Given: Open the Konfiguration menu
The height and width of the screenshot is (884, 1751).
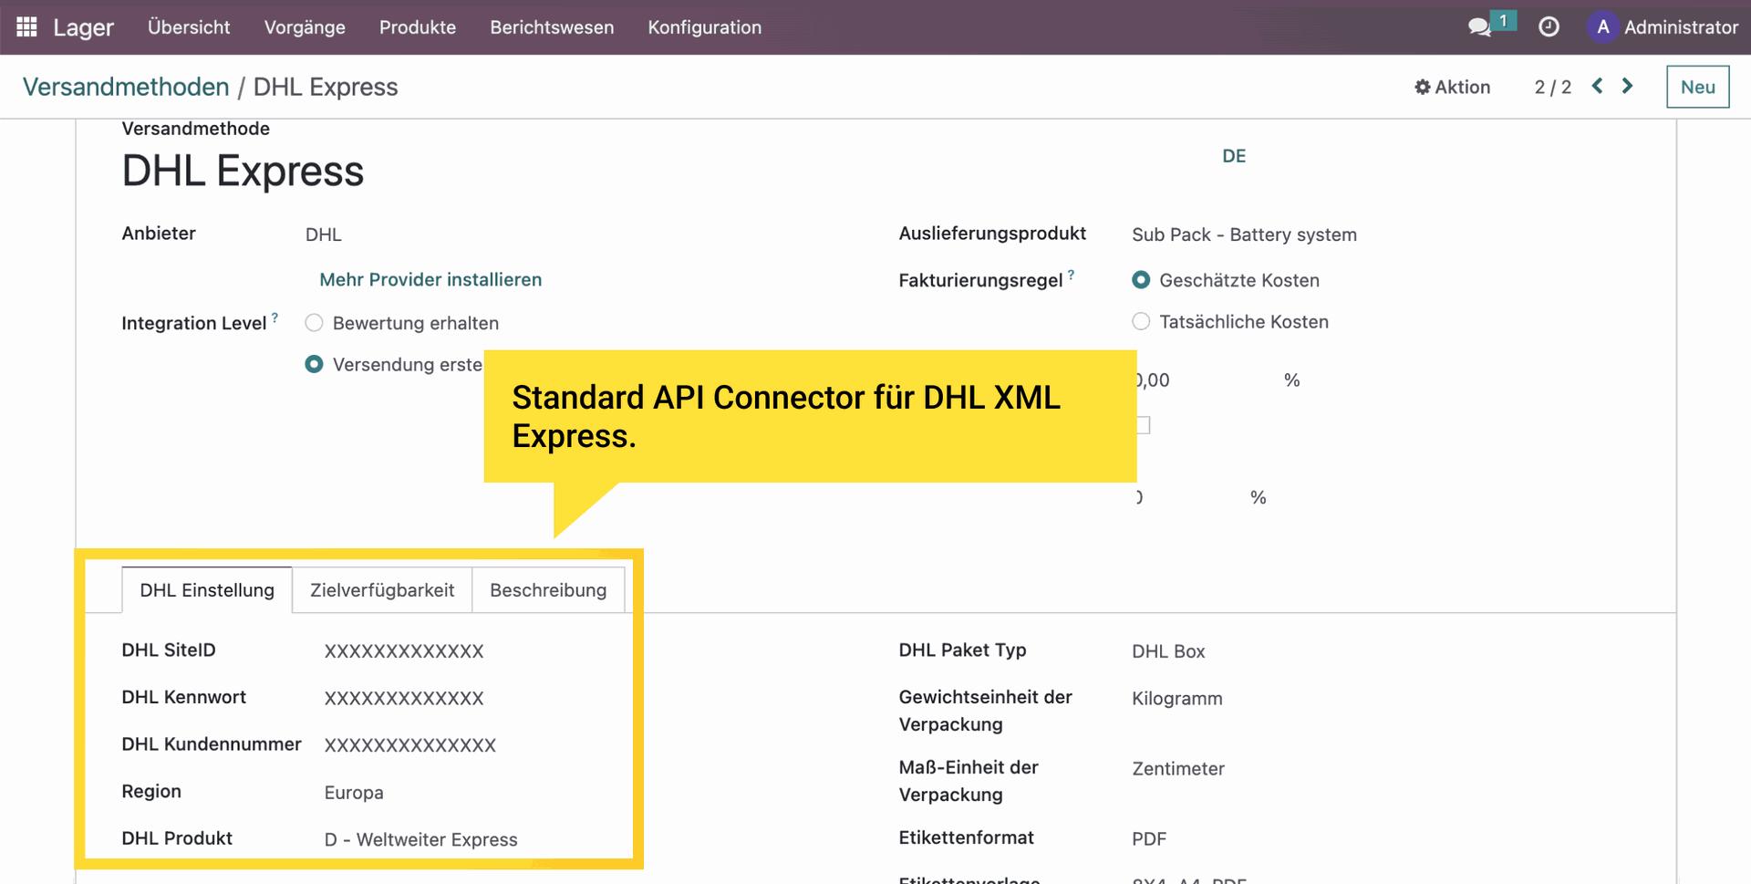Looking at the screenshot, I should click(x=705, y=27).
